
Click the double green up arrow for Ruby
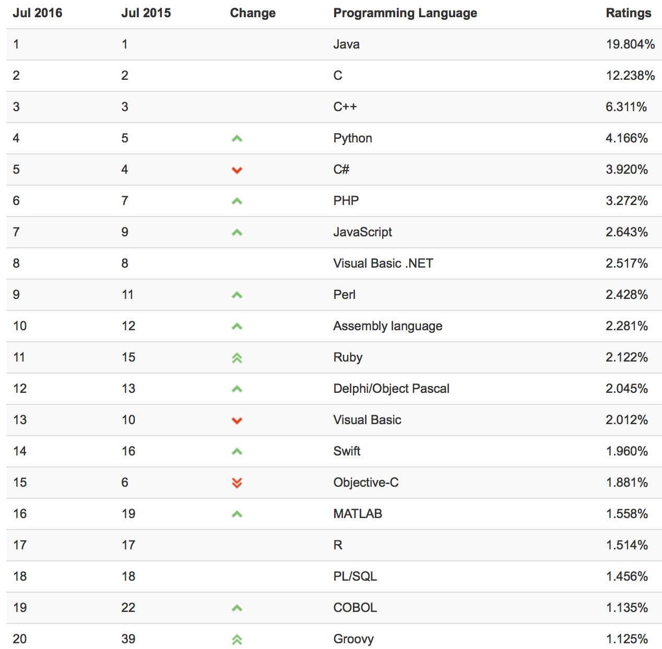coord(237,358)
